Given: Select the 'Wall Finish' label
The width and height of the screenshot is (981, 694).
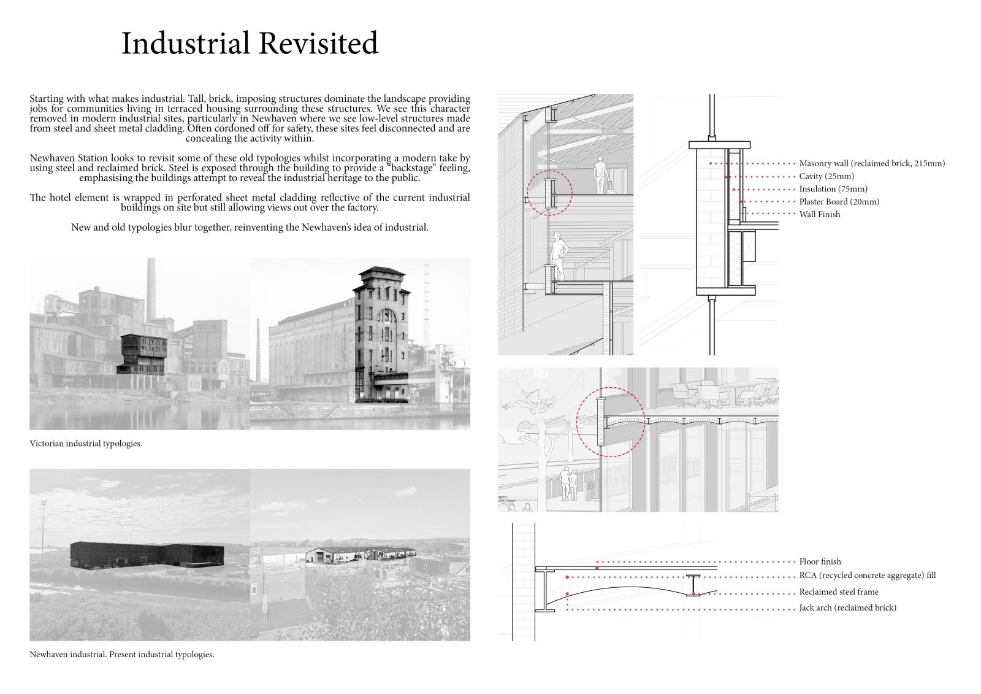Looking at the screenshot, I should pyautogui.click(x=820, y=214).
